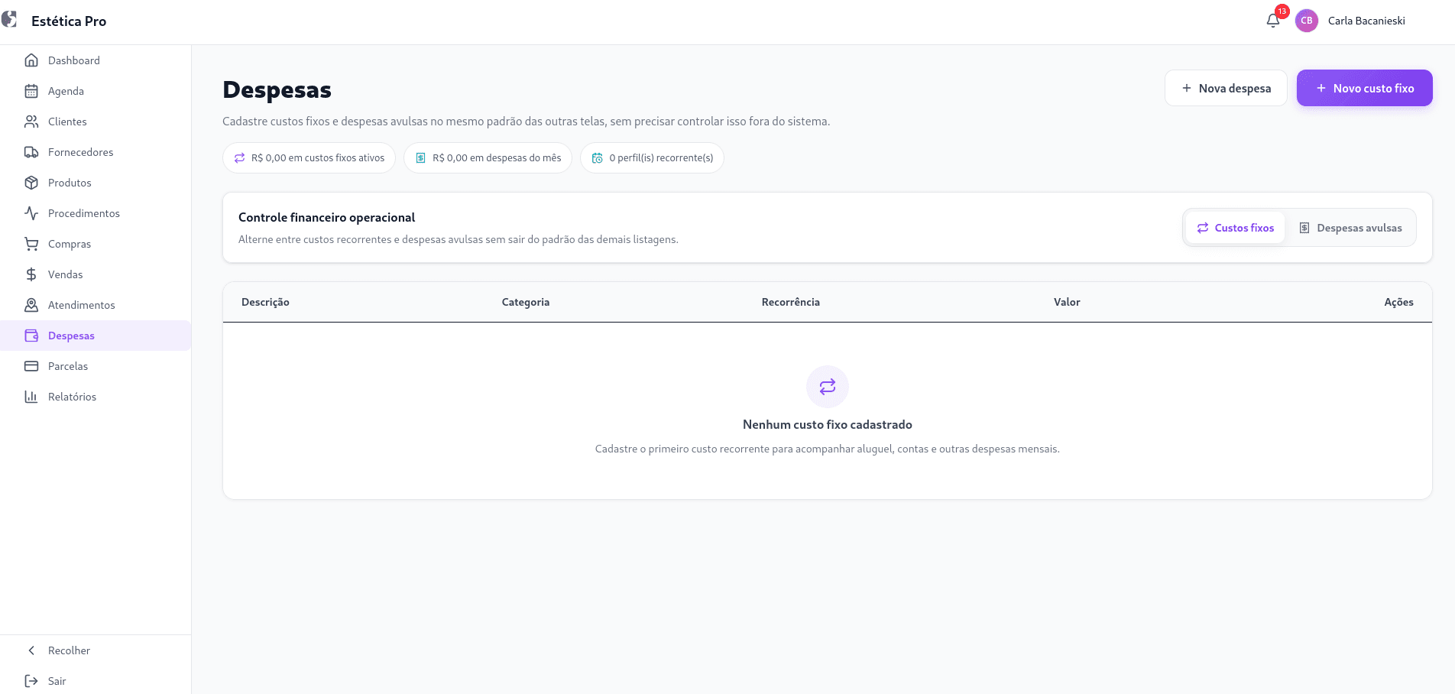Click the Atendimentos person icon

[x=31, y=305]
